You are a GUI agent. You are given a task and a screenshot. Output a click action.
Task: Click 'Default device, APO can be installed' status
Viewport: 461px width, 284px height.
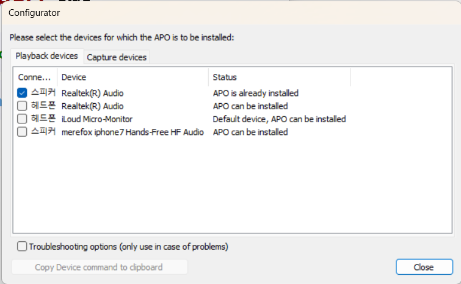pyautogui.click(x=279, y=119)
